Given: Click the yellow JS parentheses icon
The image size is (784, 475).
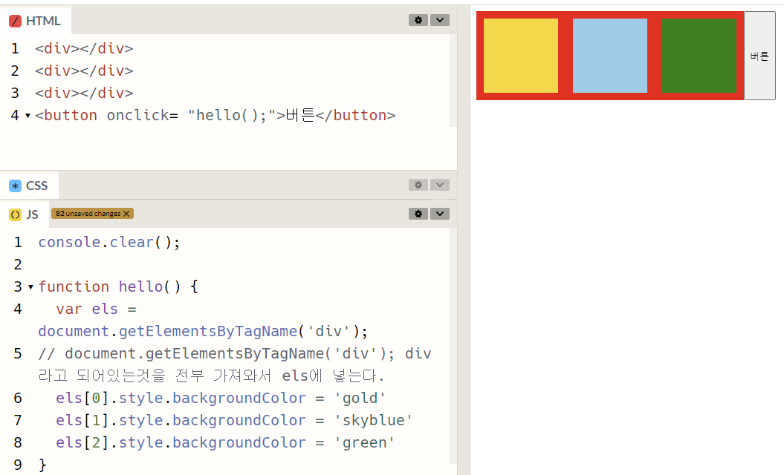Looking at the screenshot, I should coord(15,214).
